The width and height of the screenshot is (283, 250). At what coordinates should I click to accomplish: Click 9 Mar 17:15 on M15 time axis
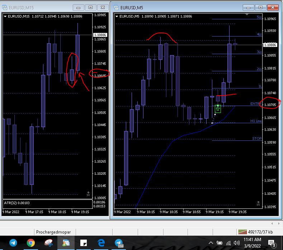34,212
